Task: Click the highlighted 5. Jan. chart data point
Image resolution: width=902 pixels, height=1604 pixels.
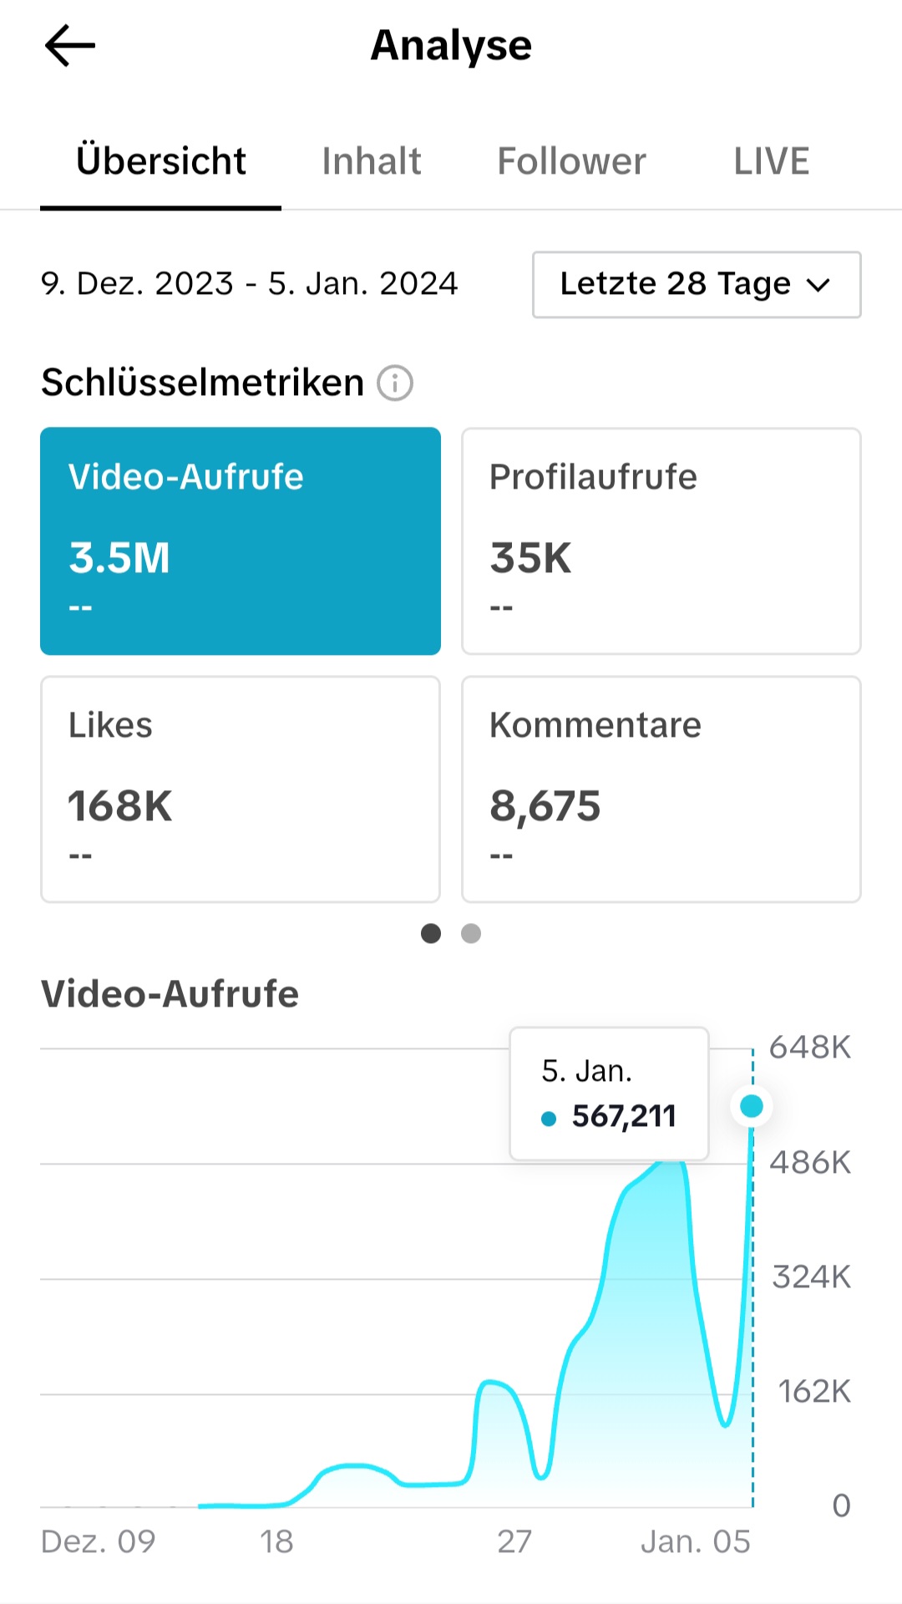Action: point(752,1106)
